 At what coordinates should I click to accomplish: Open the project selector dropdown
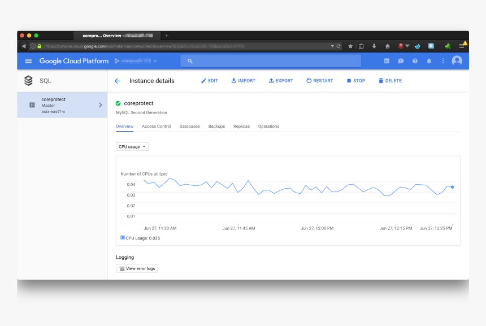136,61
